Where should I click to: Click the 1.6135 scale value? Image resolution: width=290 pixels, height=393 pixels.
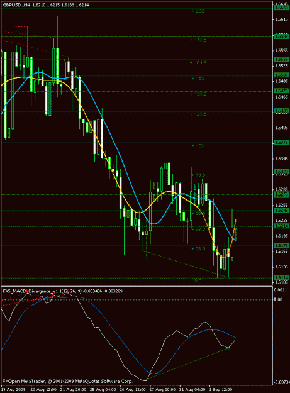click(x=281, y=267)
